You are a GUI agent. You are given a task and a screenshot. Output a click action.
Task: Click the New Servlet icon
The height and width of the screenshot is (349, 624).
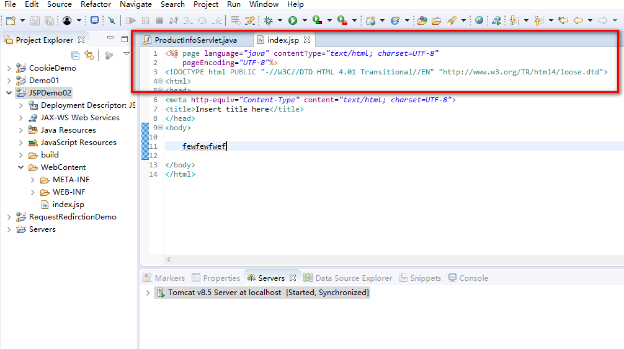(395, 20)
